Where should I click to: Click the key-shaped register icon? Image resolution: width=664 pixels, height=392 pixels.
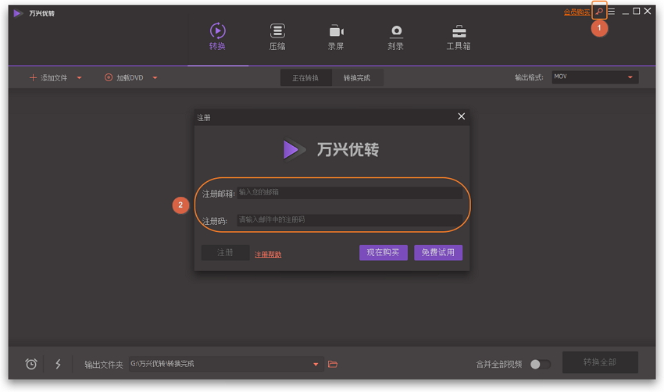(x=599, y=12)
